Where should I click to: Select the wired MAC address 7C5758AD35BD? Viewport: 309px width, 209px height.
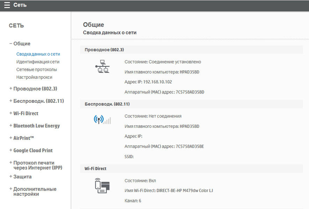[x=190, y=92]
